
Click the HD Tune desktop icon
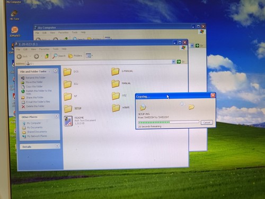pyautogui.click(x=14, y=15)
